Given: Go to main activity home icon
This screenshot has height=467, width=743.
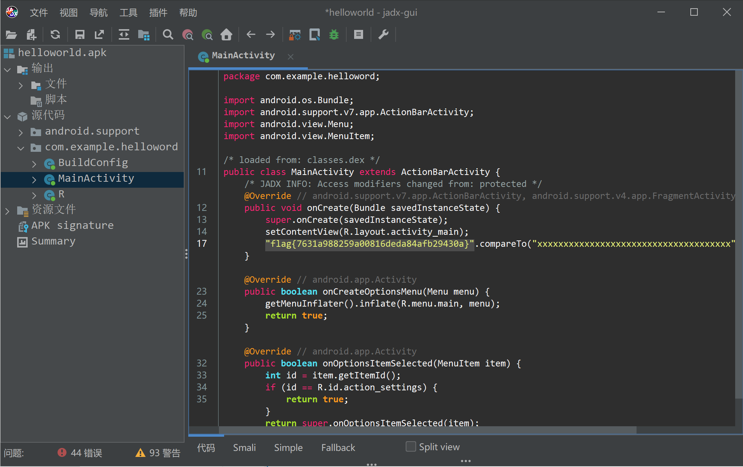Looking at the screenshot, I should pos(226,35).
